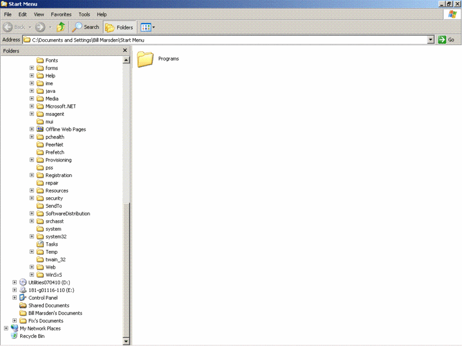
Task: Click the Up folder toolbar icon
Action: click(x=61, y=27)
